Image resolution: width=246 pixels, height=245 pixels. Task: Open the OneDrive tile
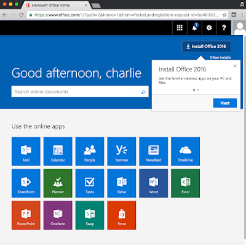[185, 151]
